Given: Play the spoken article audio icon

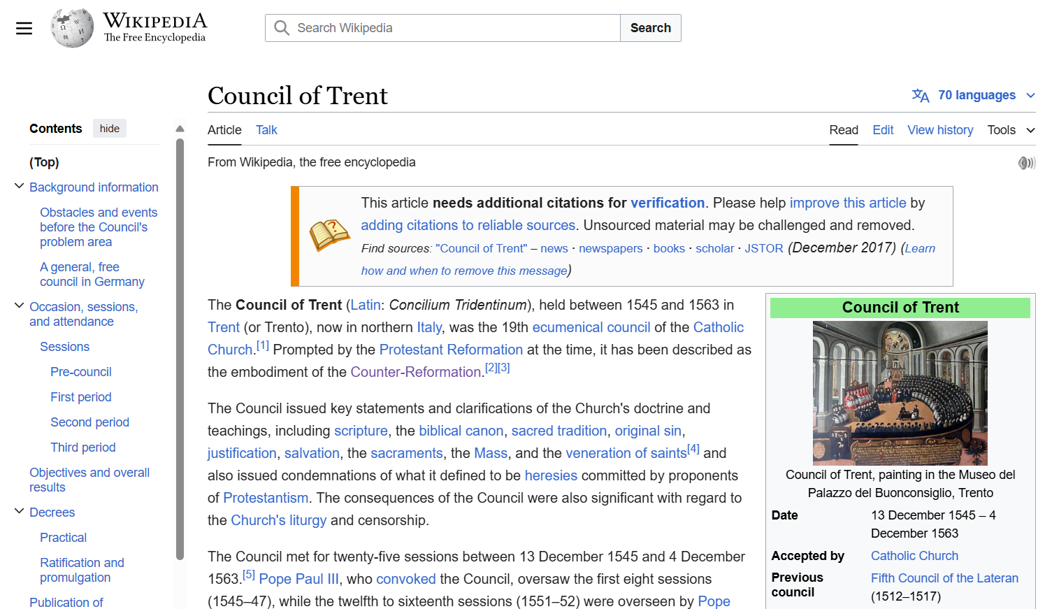Looking at the screenshot, I should (x=1027, y=163).
